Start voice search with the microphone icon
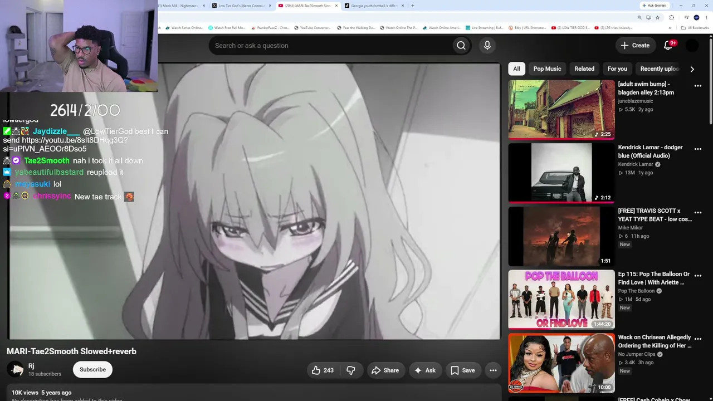 click(487, 46)
